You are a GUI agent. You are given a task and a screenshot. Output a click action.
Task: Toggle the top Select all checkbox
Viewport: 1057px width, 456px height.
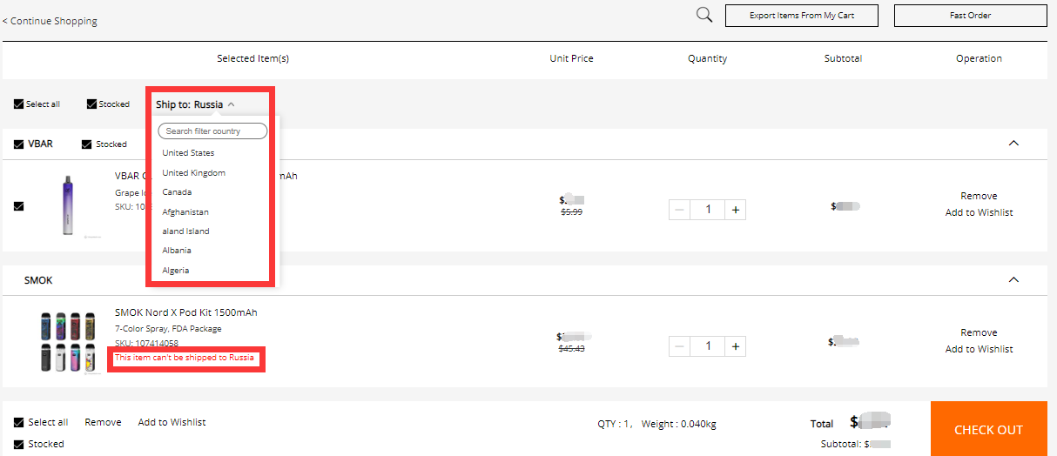[19, 104]
